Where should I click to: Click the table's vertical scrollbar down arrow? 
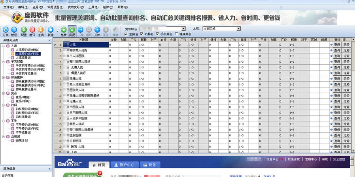(353, 151)
